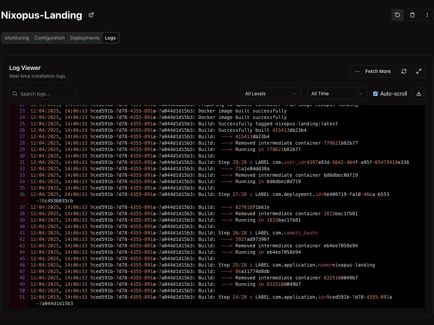Expand the log viewer to fullscreen

(x=419, y=71)
